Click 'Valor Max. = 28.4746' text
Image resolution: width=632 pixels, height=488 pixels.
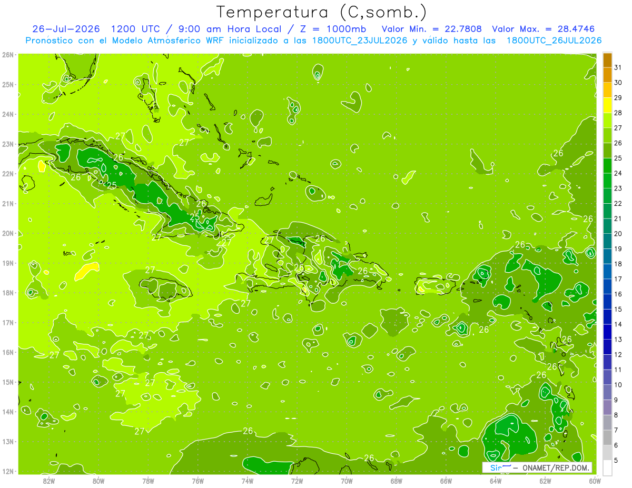point(544,29)
